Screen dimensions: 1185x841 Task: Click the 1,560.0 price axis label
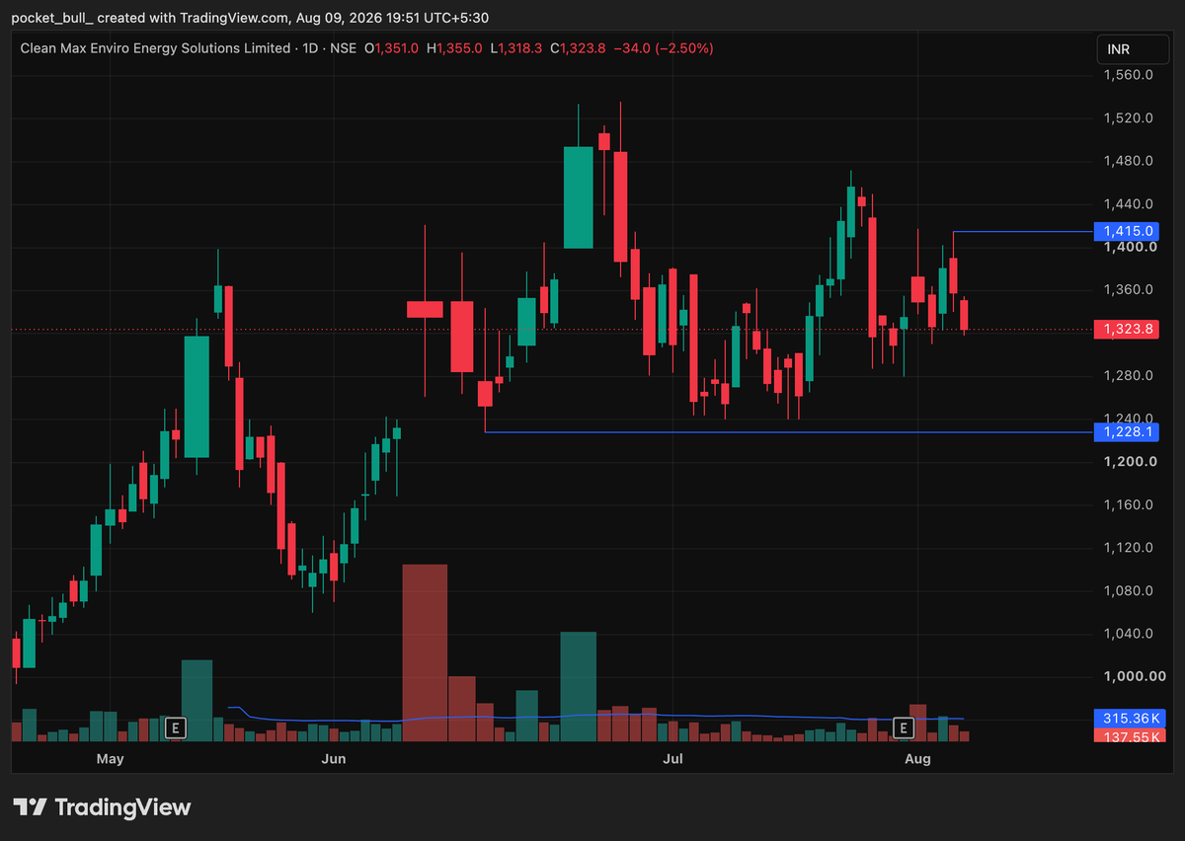(1130, 75)
